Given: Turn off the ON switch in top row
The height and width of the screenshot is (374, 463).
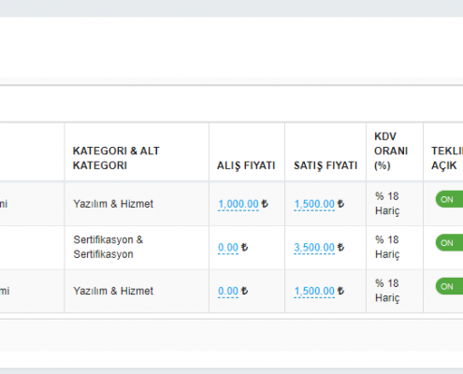Looking at the screenshot, I should tap(449, 199).
